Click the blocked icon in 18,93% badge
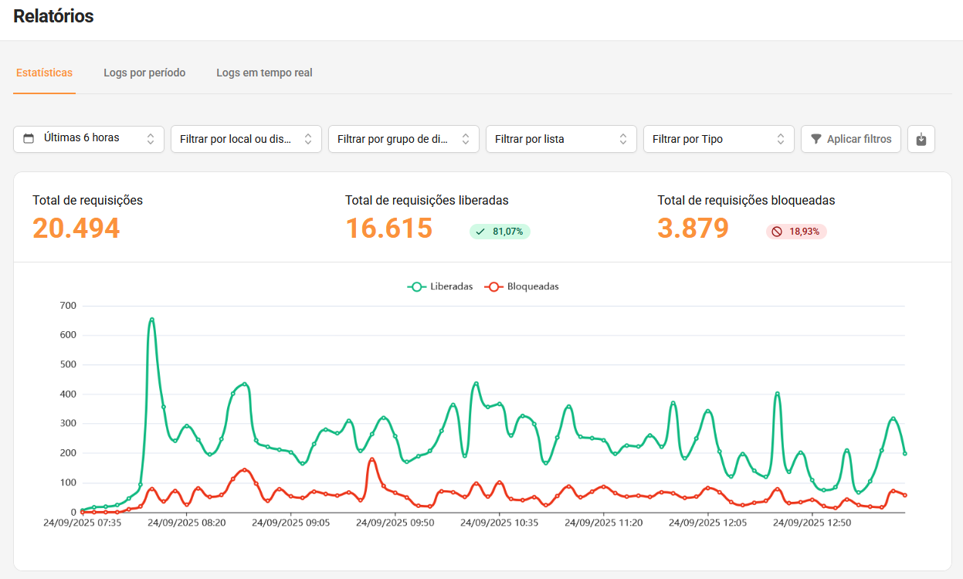 pos(776,232)
